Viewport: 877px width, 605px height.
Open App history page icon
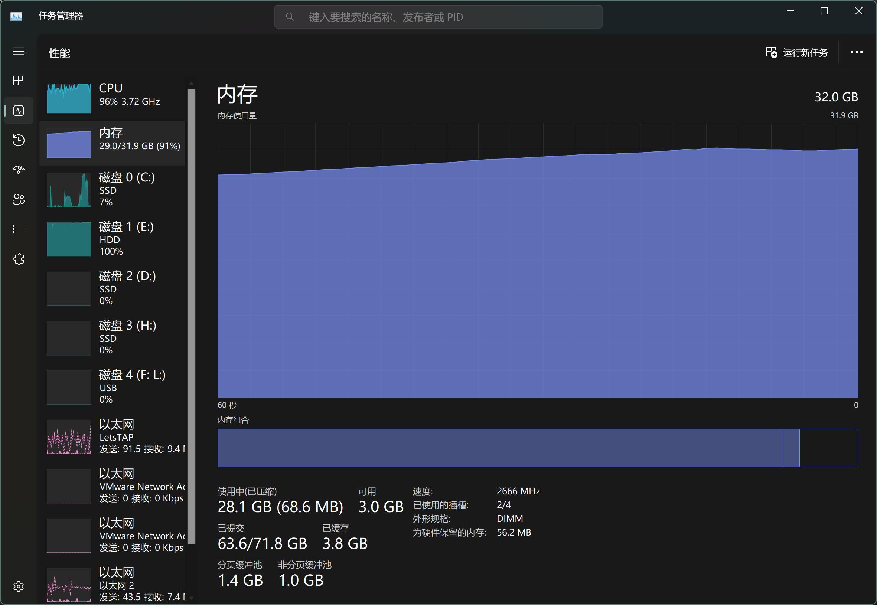coord(18,140)
